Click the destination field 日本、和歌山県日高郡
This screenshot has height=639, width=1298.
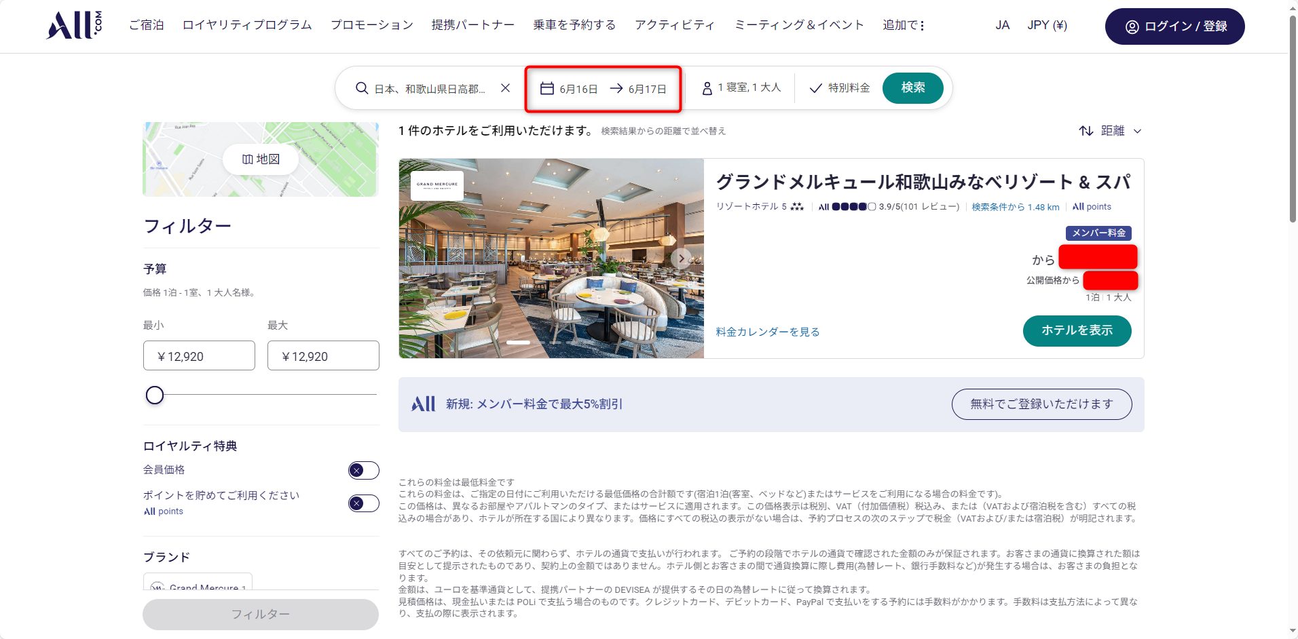[430, 89]
